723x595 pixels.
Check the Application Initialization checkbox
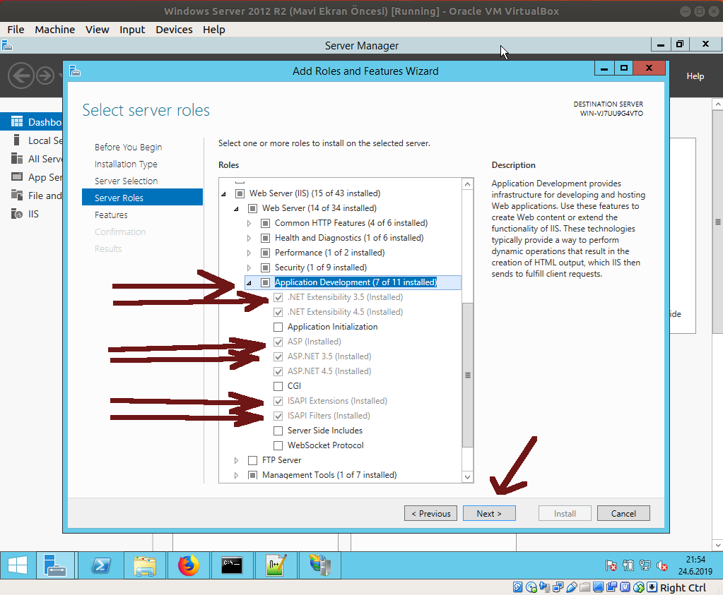coord(278,327)
